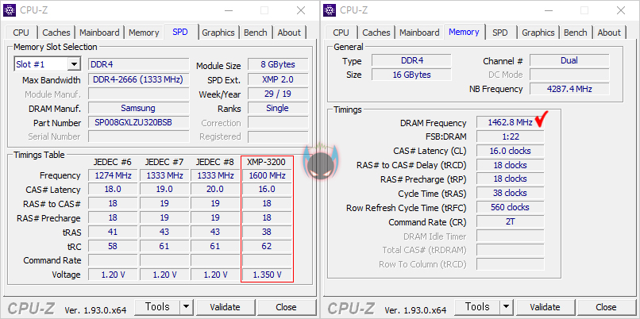Click CPU-Z app icon in right window title bar
The width and height of the screenshot is (640, 319).
pyautogui.click(x=330, y=10)
